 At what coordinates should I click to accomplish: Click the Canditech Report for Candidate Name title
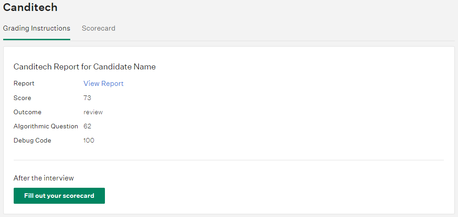pos(85,67)
